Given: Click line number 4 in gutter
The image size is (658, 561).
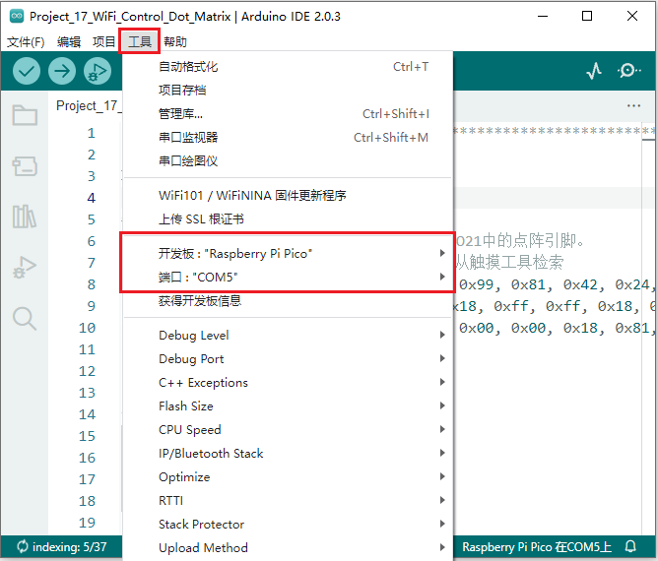Looking at the screenshot, I should point(91,198).
